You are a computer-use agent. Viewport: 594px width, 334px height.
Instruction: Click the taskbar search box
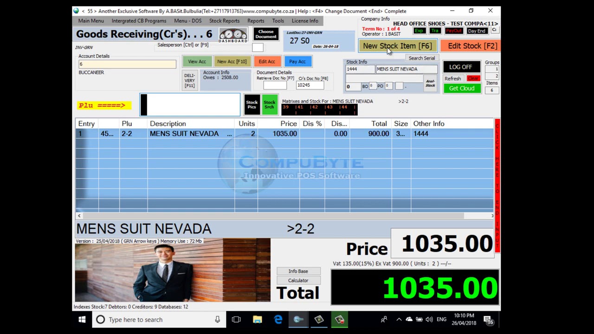coord(159,320)
